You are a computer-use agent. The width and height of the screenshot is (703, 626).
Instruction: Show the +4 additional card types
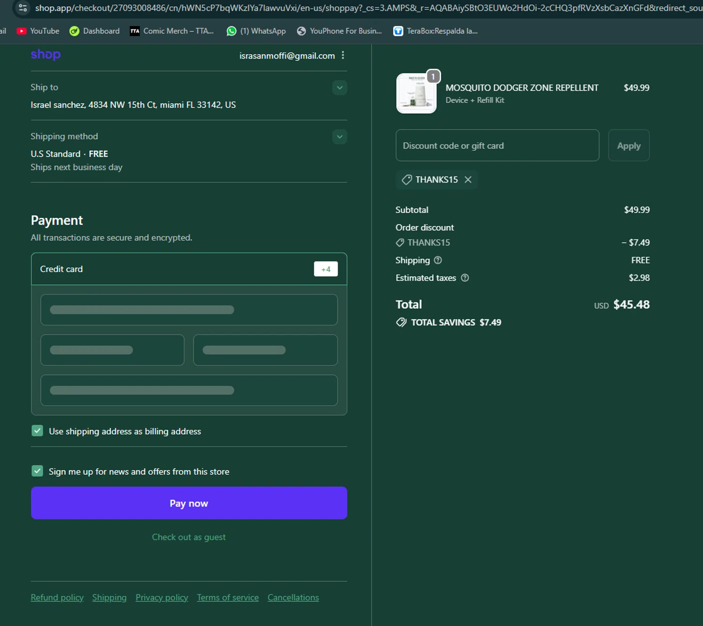pyautogui.click(x=326, y=269)
